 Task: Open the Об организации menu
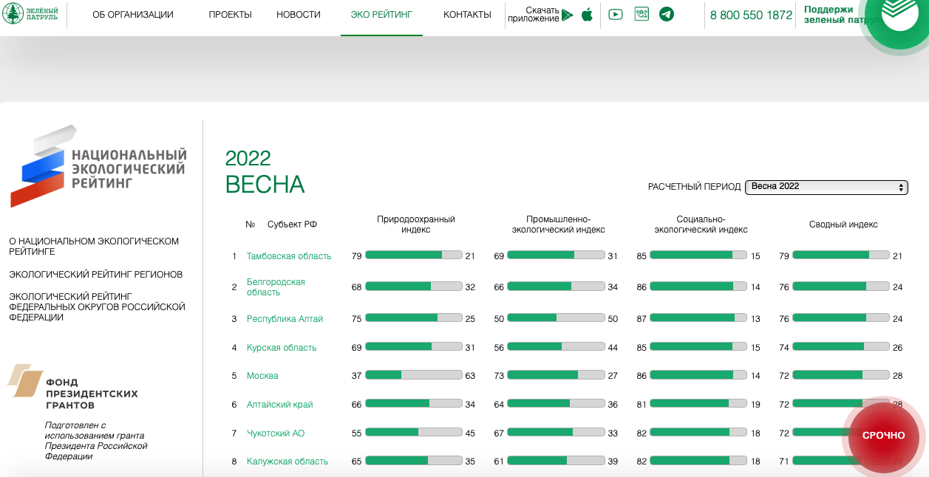133,15
